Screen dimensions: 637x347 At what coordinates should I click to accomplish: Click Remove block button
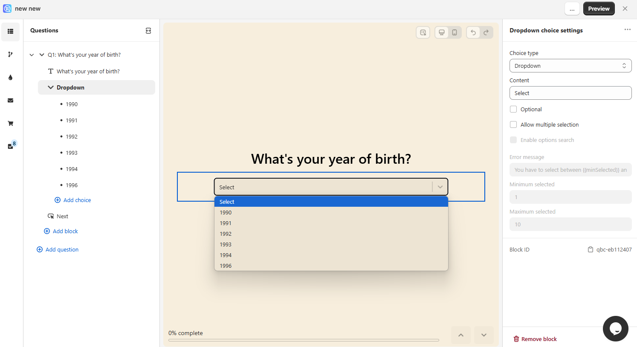[x=535, y=339]
